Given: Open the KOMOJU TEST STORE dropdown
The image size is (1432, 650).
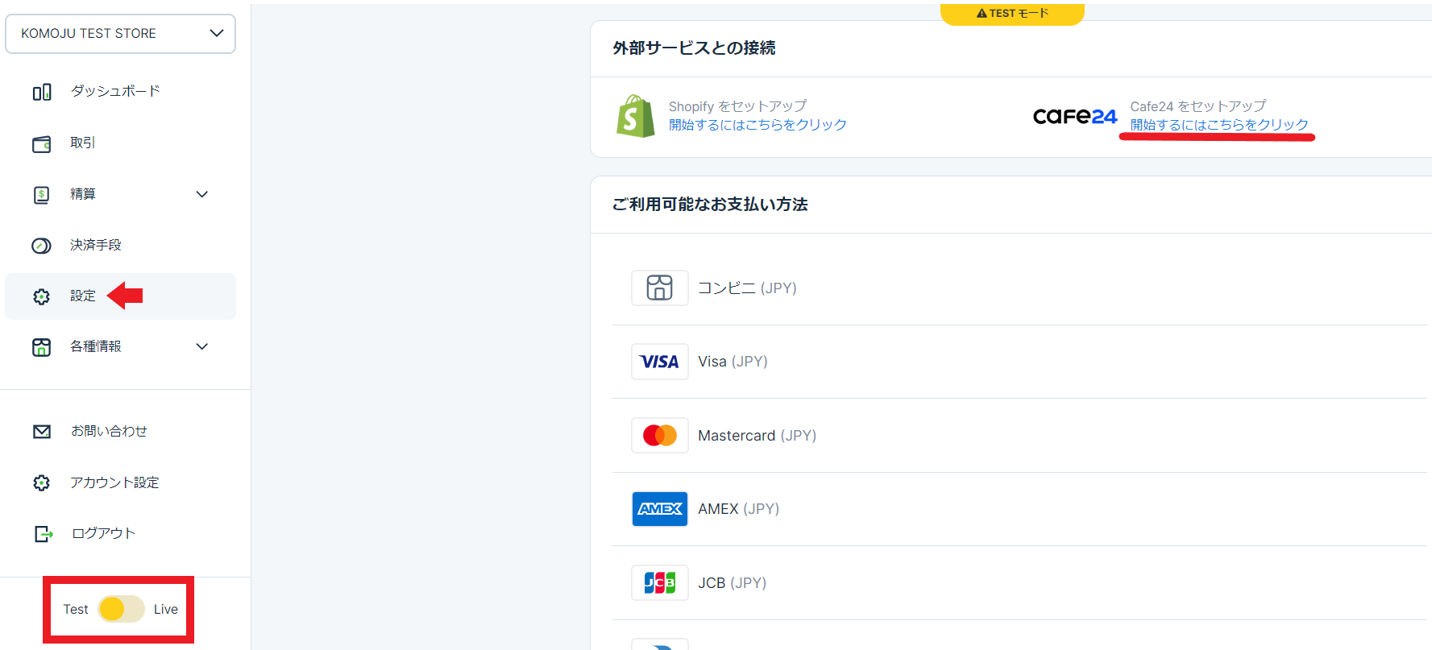Looking at the screenshot, I should (x=121, y=34).
